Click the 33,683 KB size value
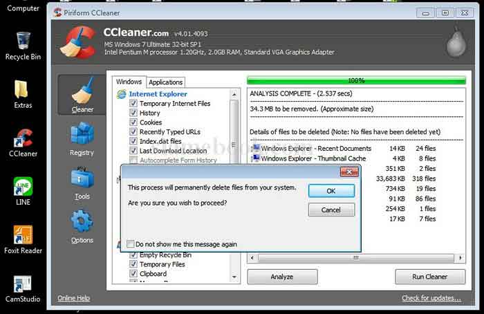This screenshot has height=314, width=484. [x=390, y=178]
